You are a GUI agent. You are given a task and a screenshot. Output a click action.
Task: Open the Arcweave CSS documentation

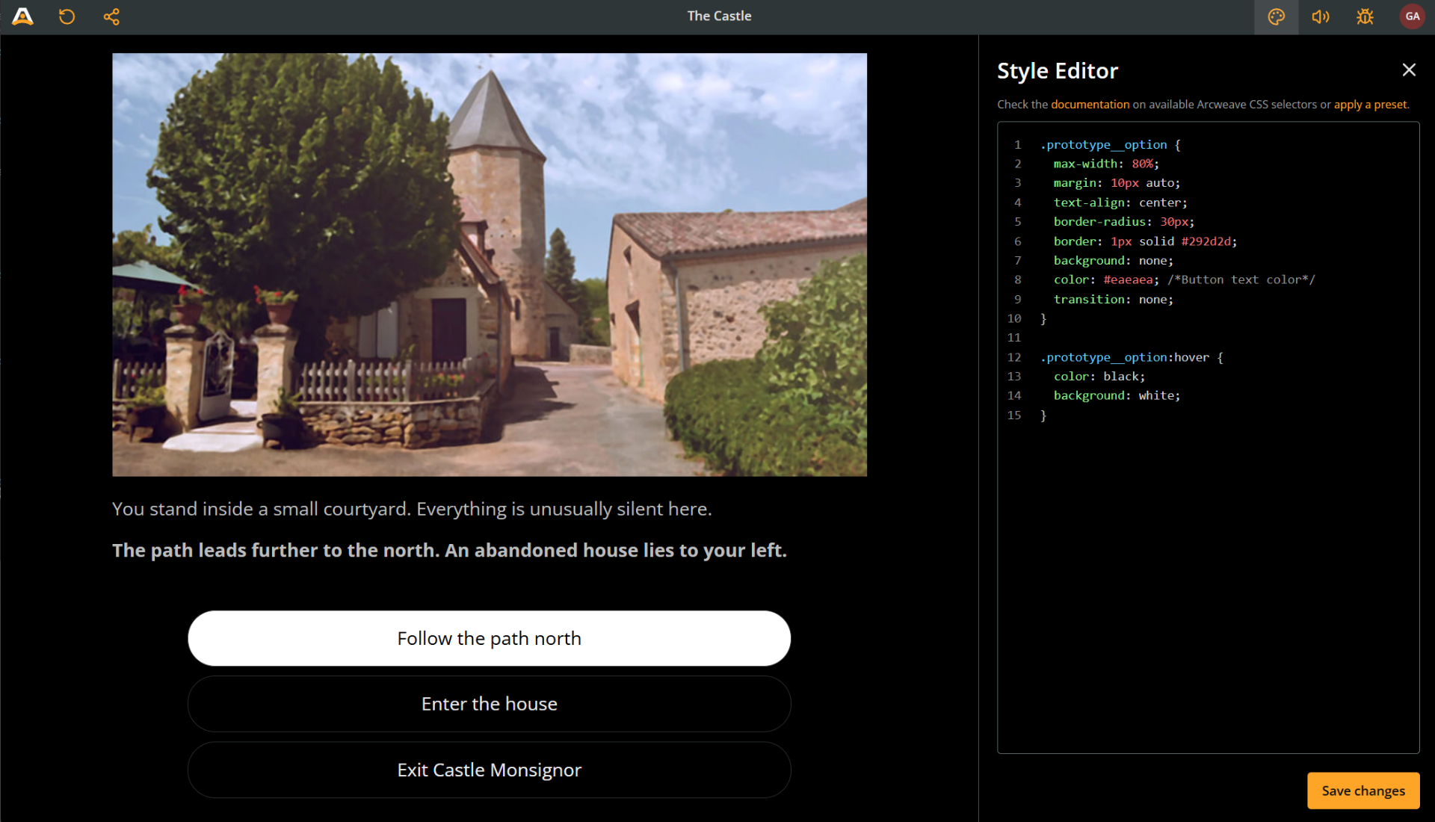click(x=1090, y=104)
